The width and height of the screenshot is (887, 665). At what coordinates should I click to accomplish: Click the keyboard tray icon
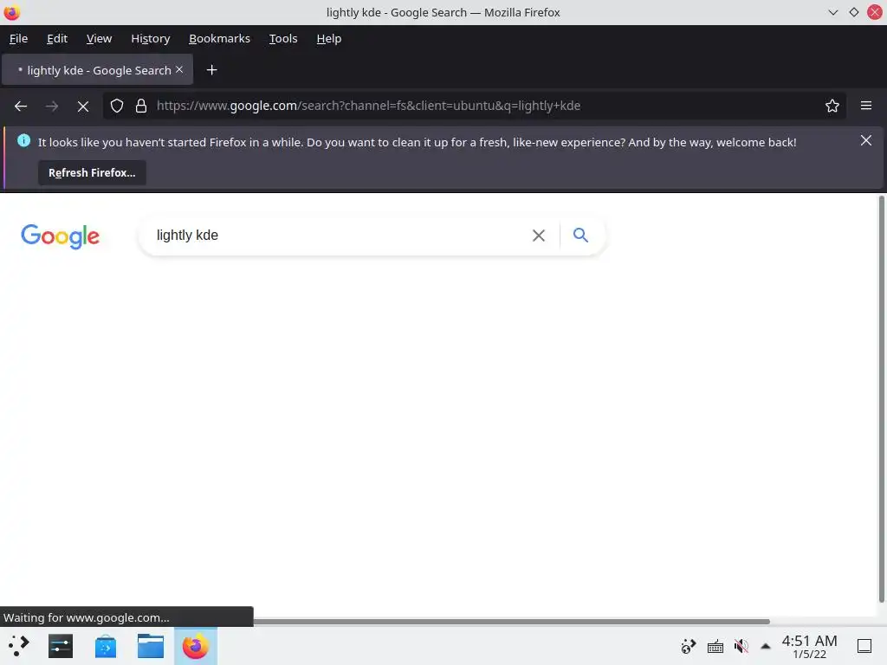tap(715, 646)
